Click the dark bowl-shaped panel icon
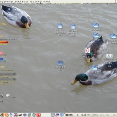The image size is (117, 117). (x=20, y=115)
